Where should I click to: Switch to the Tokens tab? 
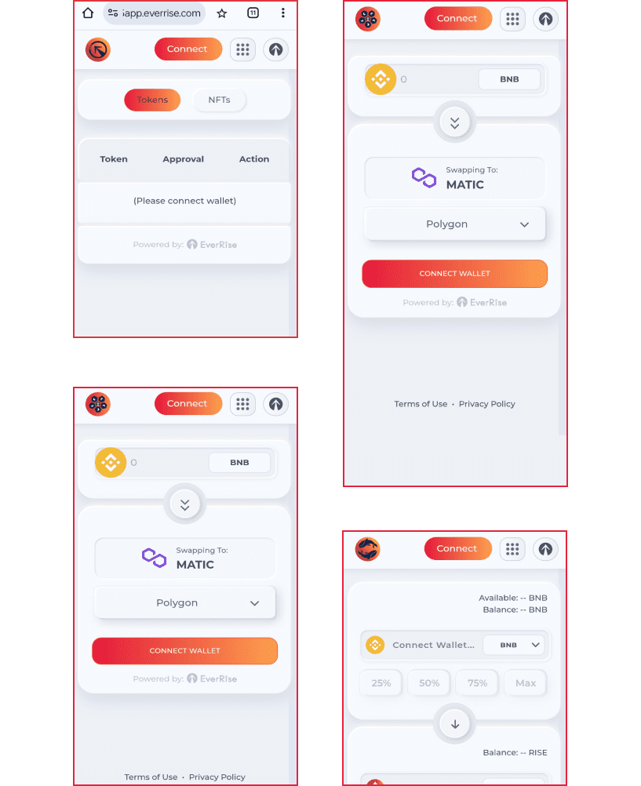click(x=152, y=100)
